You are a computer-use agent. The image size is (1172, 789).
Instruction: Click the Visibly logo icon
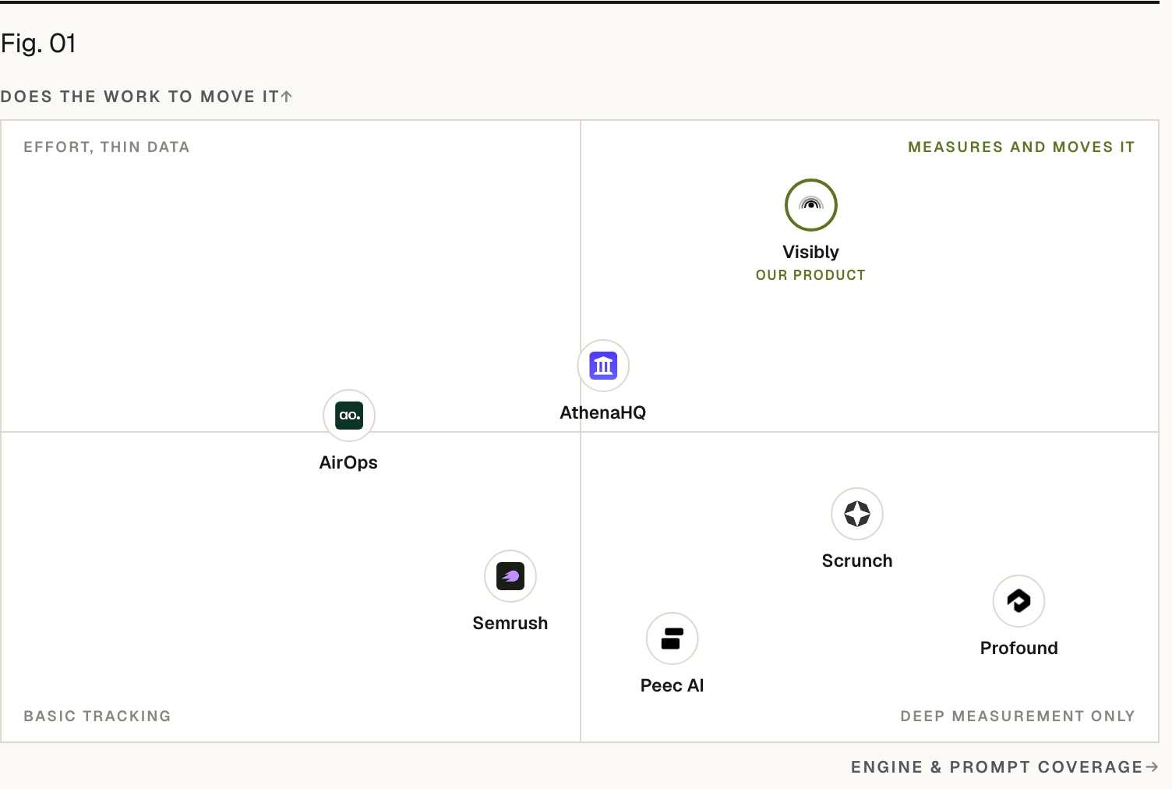(810, 205)
